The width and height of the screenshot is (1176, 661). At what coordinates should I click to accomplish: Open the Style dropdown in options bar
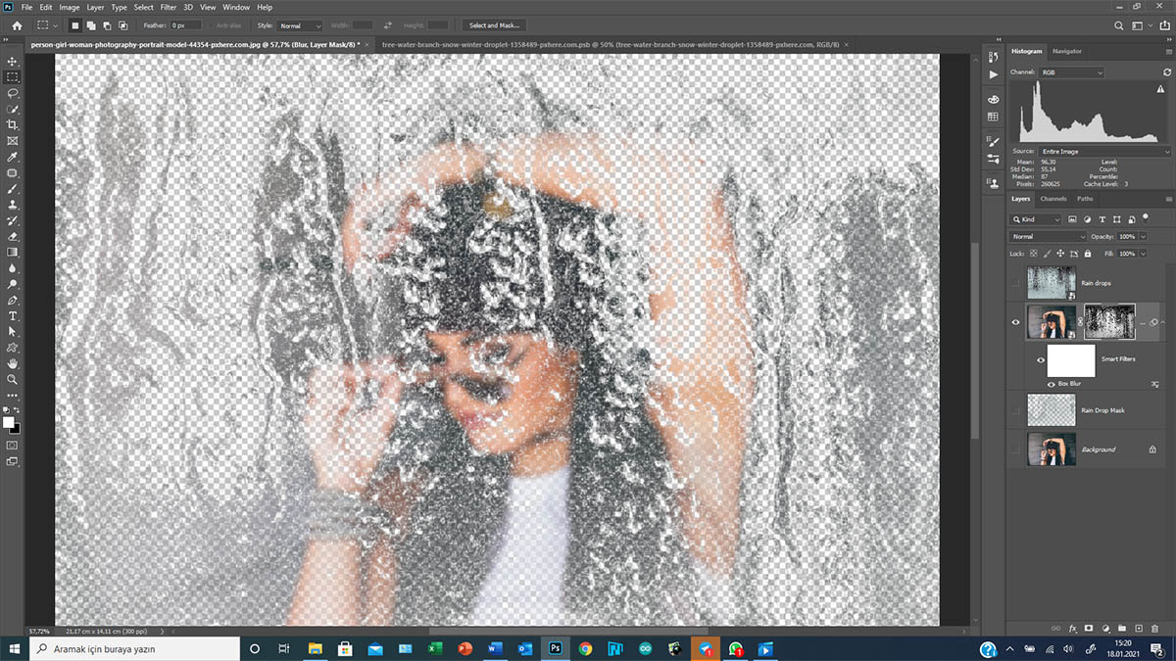300,25
